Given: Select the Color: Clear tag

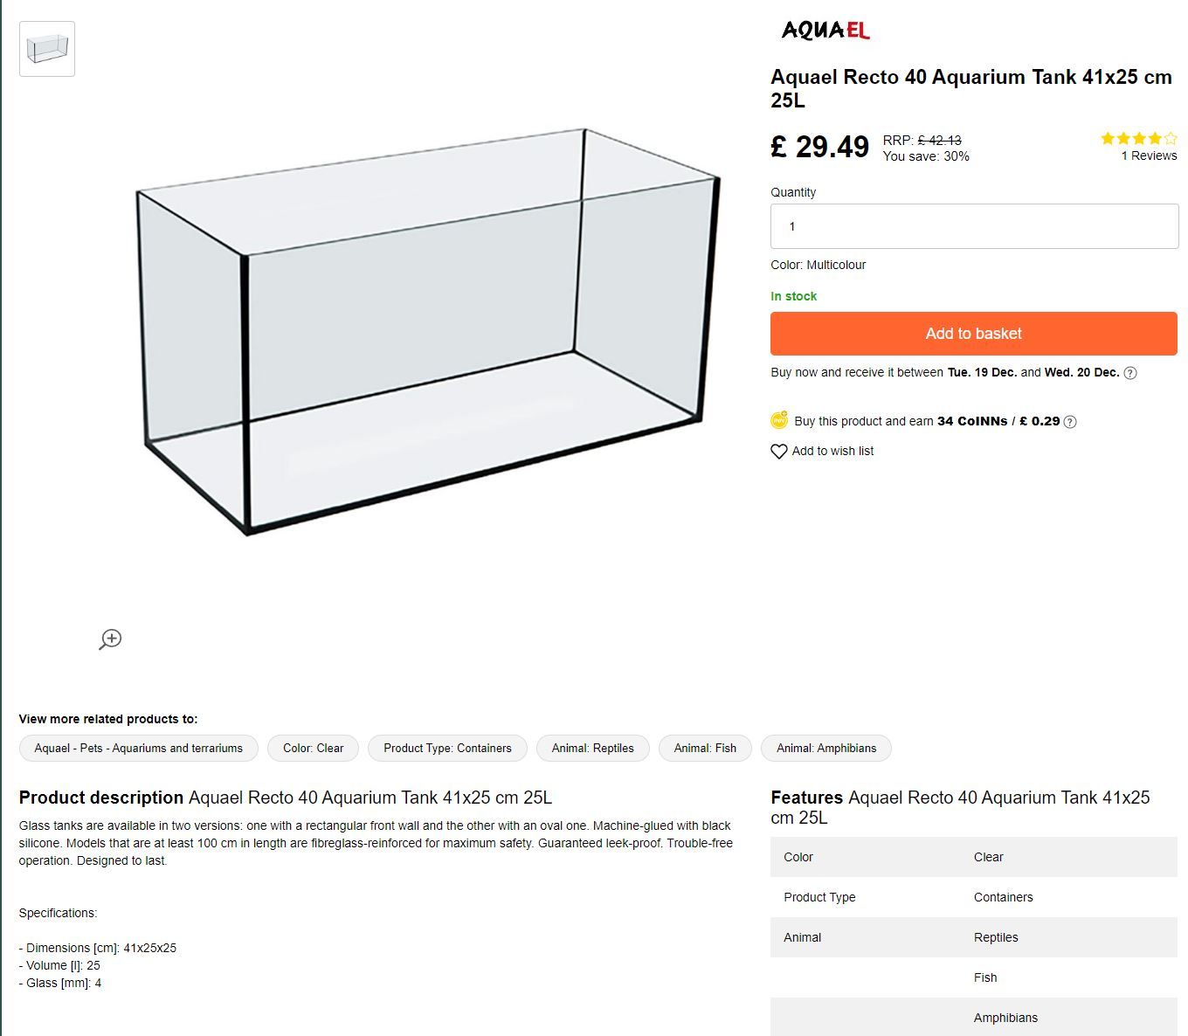Looking at the screenshot, I should point(314,748).
